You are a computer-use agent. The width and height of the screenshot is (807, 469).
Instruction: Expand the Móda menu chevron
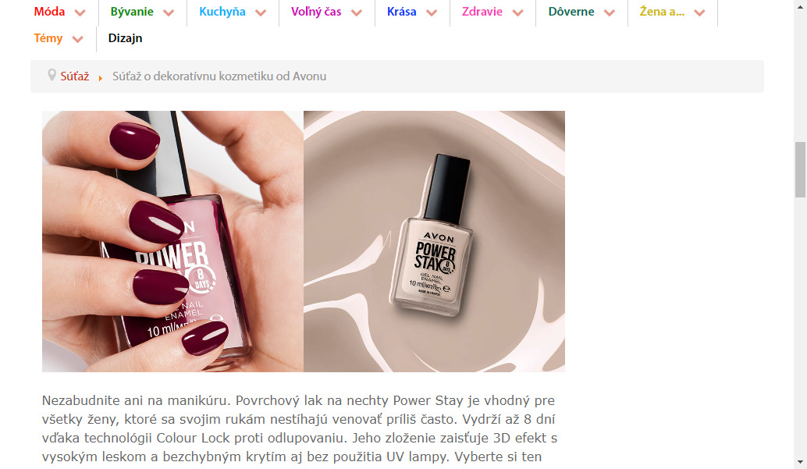tap(80, 12)
